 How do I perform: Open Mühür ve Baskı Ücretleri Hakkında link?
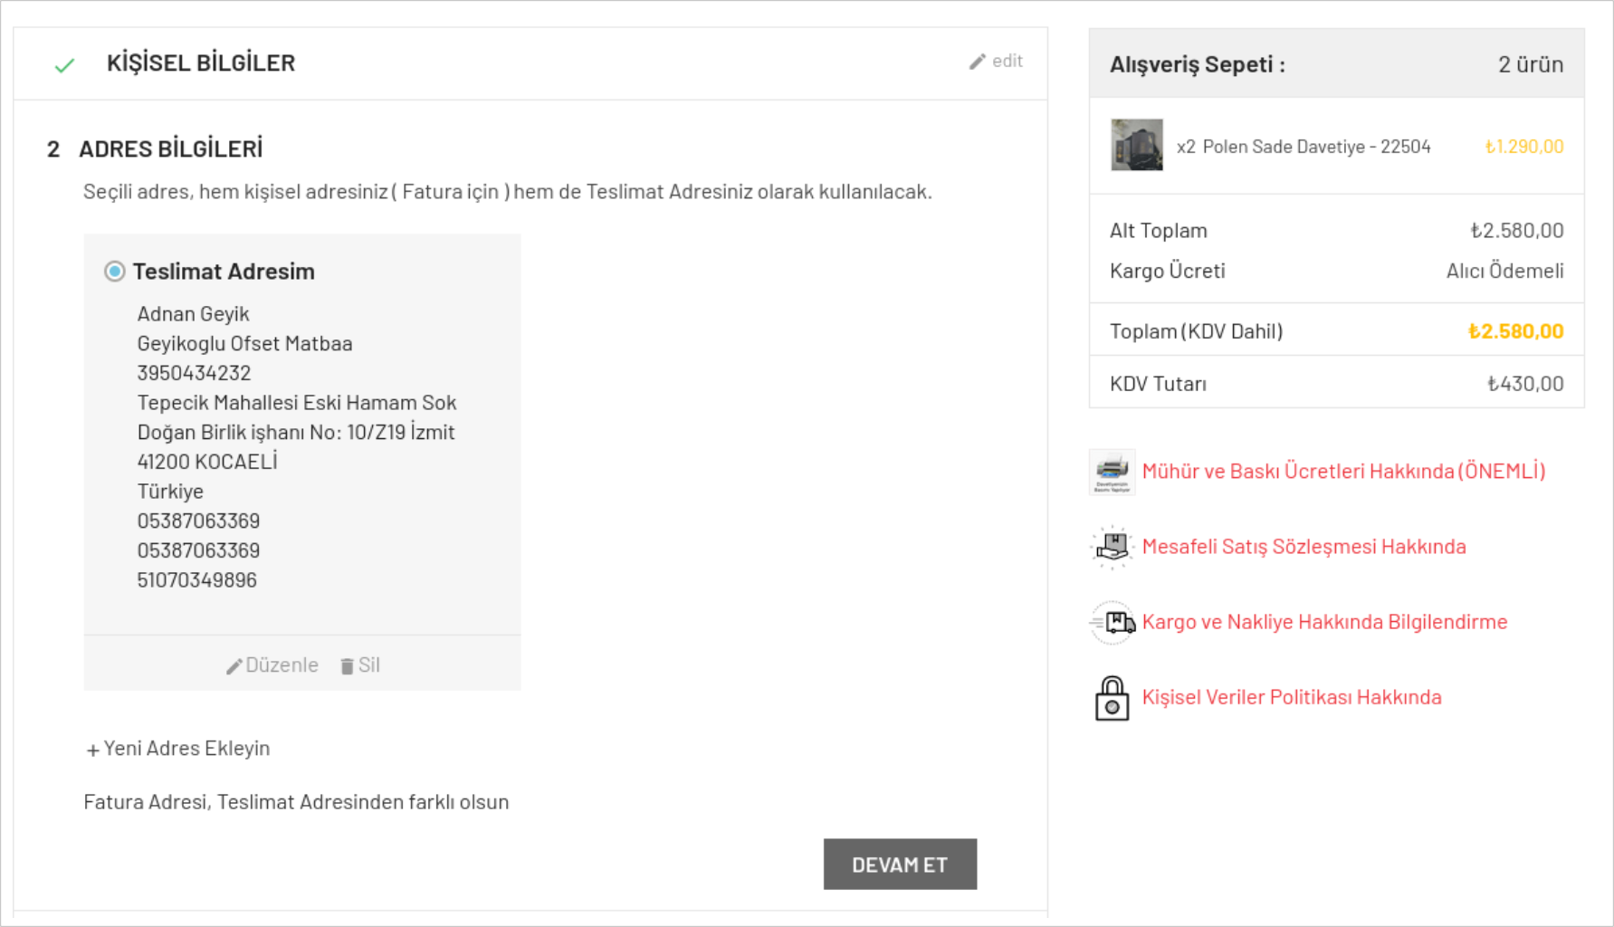[1343, 472]
